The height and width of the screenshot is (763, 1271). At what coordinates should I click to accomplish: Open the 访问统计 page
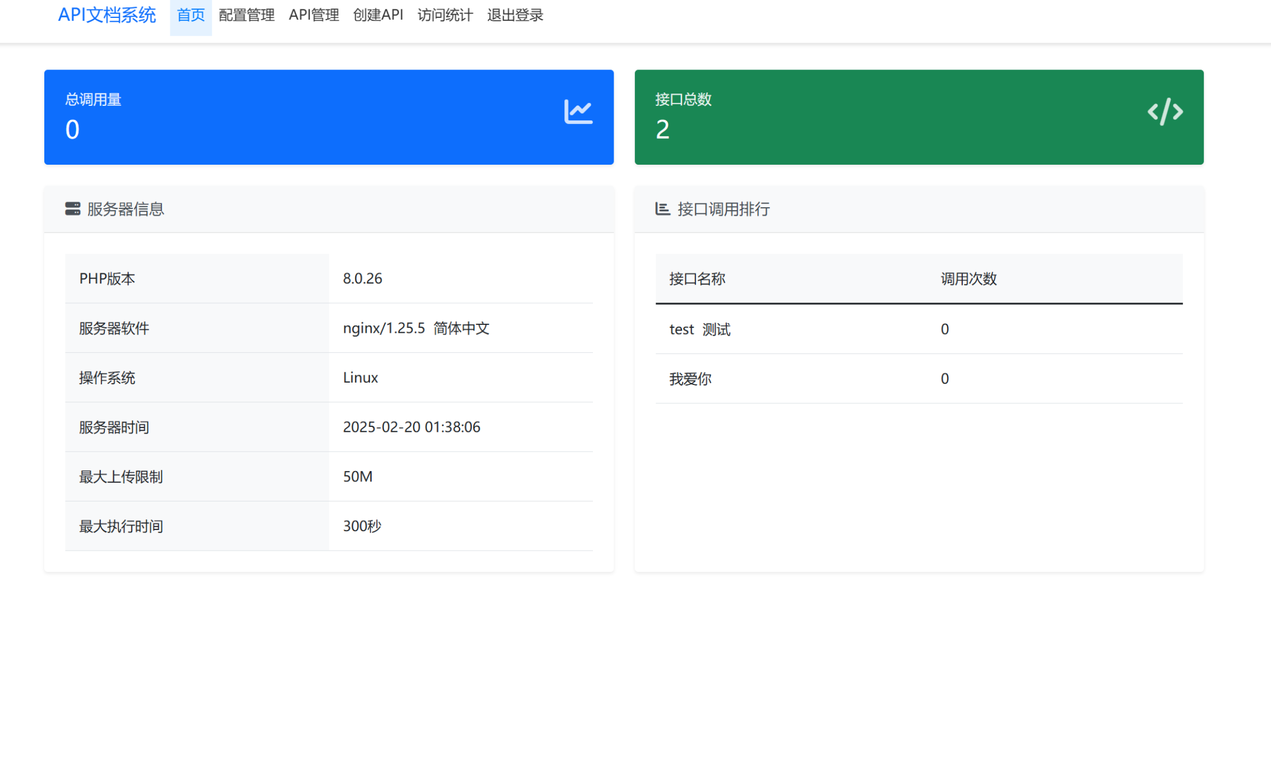point(444,15)
